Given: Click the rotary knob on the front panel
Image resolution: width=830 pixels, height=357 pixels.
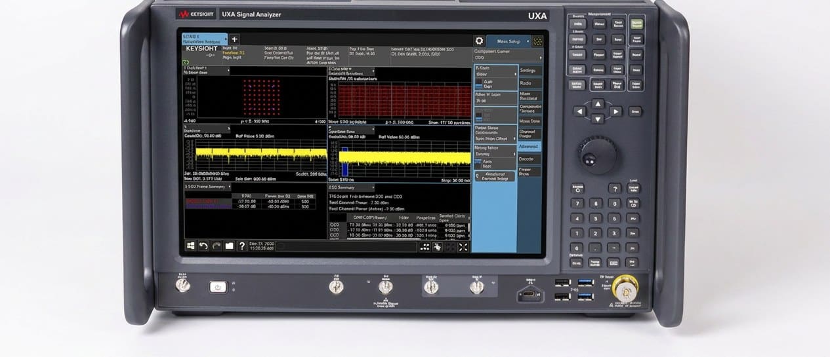Looking at the screenshot, I should 597,156.
